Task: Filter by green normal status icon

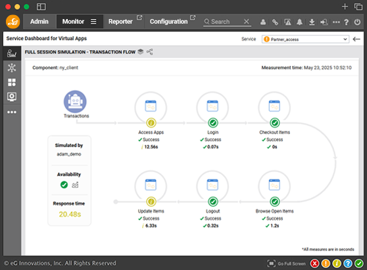Action: click(x=359, y=263)
